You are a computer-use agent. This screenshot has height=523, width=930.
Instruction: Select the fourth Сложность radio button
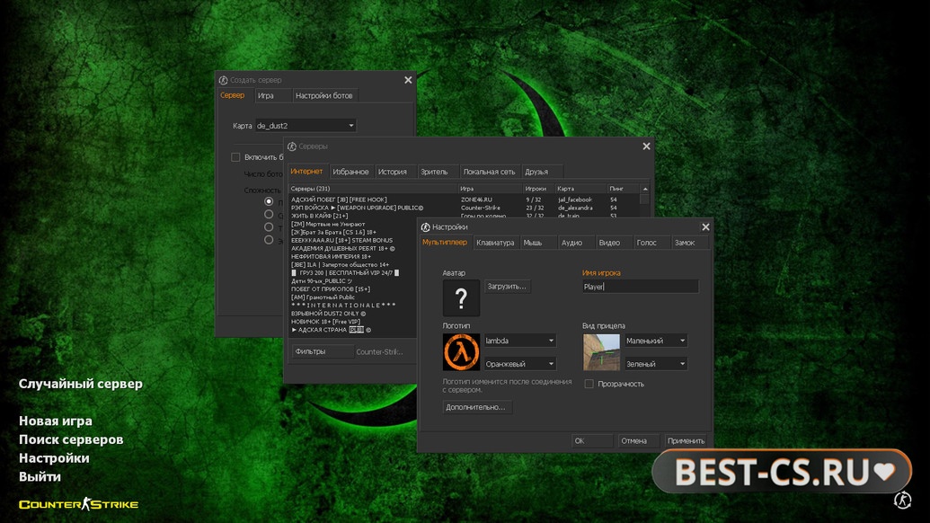(269, 240)
